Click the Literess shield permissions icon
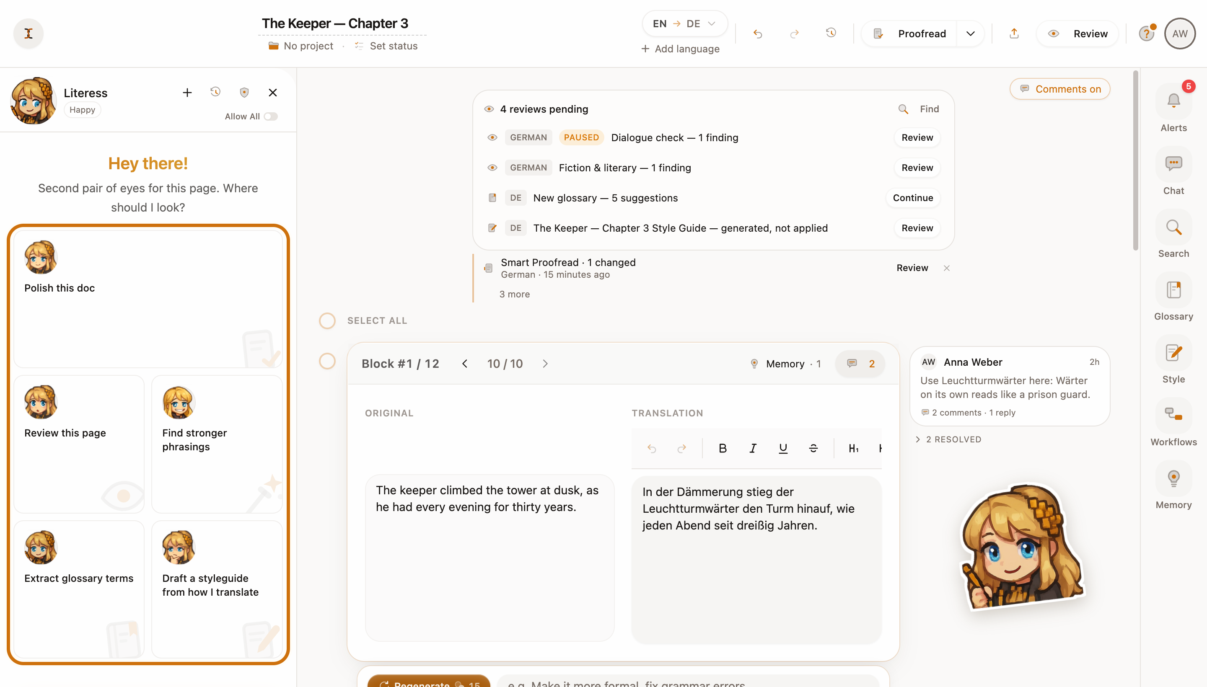The height and width of the screenshot is (687, 1207). click(244, 93)
